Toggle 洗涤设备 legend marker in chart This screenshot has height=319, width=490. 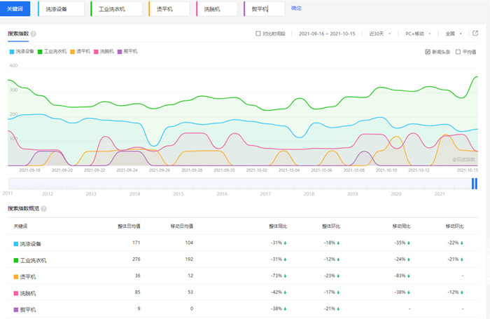pos(12,51)
